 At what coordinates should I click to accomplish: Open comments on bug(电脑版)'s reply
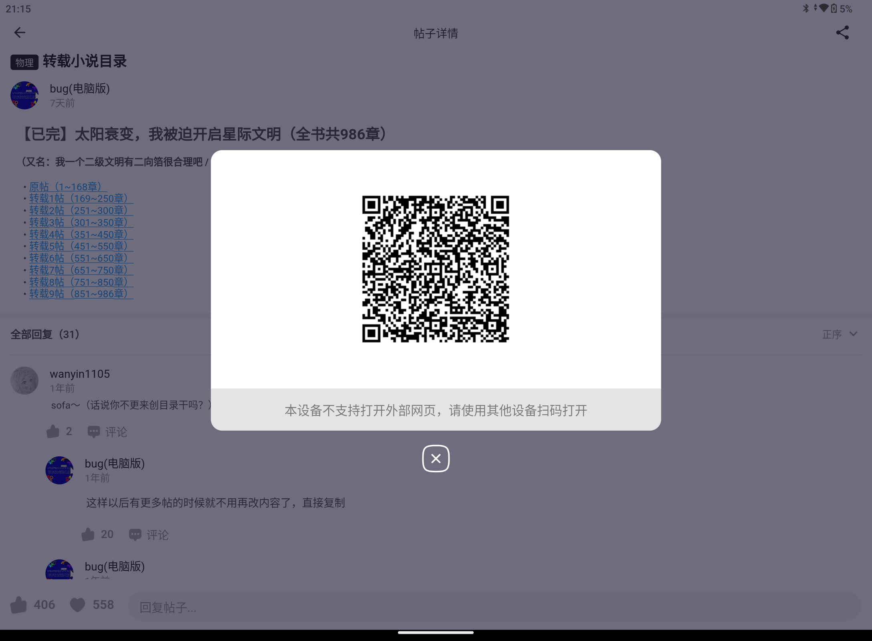(x=148, y=534)
